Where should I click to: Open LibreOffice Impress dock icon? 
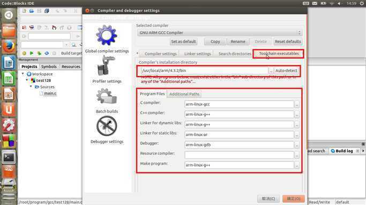click(x=9, y=94)
